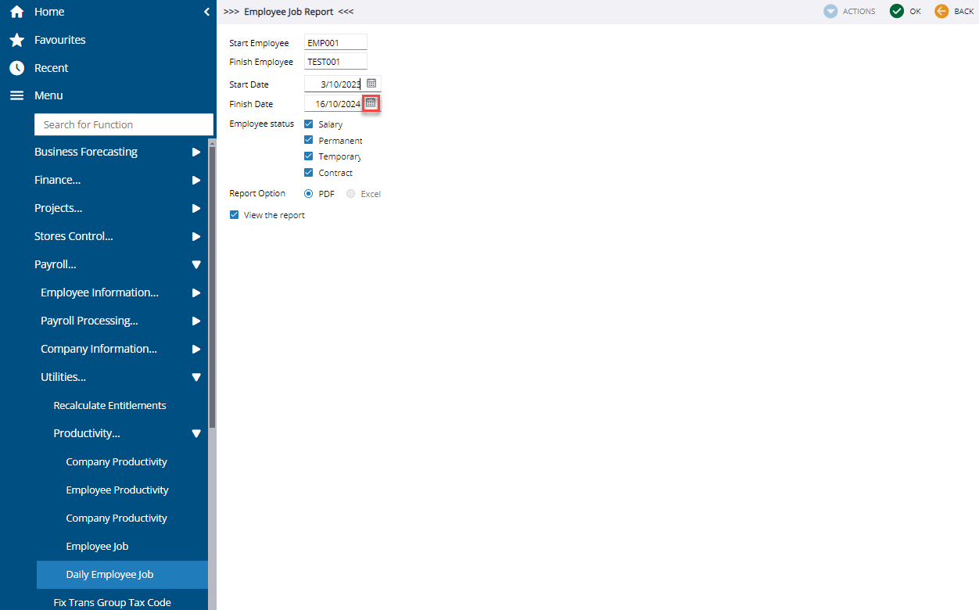Image resolution: width=979 pixels, height=610 pixels.
Task: Click the ACTIONS button label
Action: [x=859, y=12]
